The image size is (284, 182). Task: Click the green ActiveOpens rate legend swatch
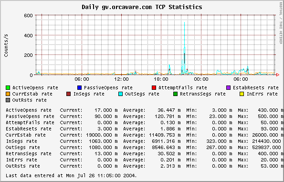click(8, 88)
